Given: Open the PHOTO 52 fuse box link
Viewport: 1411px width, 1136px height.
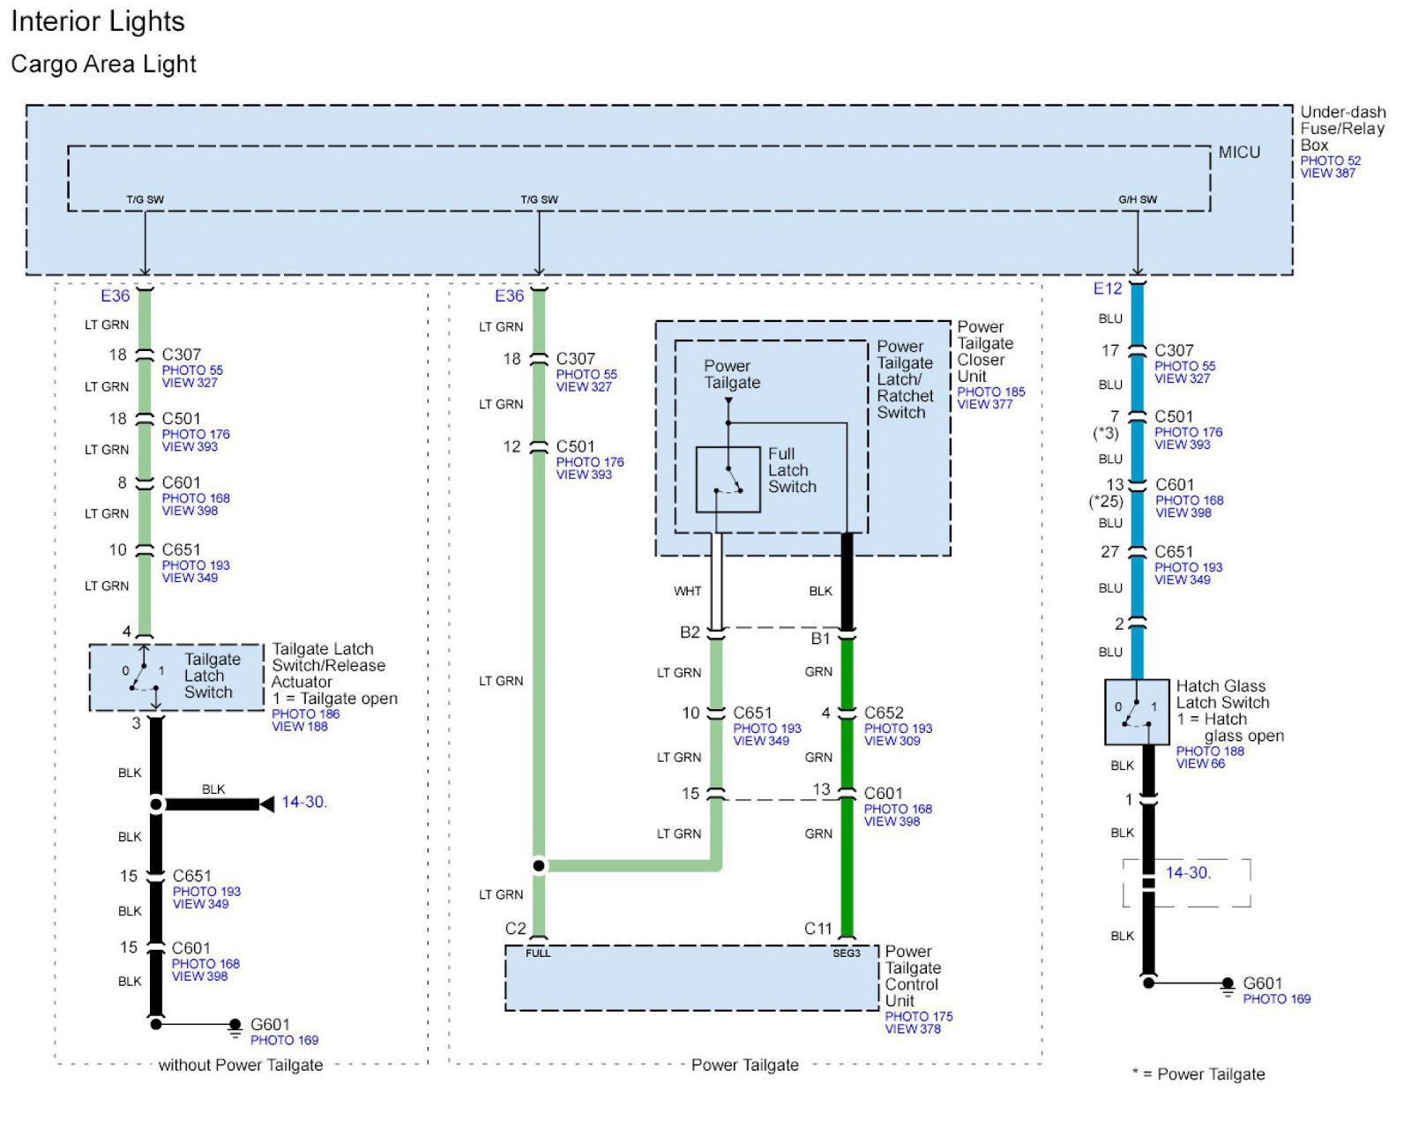Looking at the screenshot, I should point(1330,161).
